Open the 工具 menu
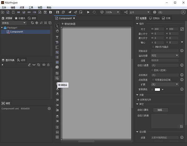The height and width of the screenshot is (146, 187). coord(31,7)
